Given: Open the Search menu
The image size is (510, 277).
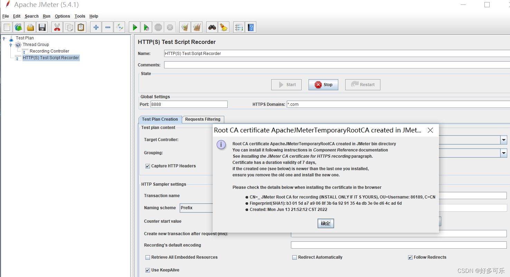Looking at the screenshot, I should tap(32, 16).
